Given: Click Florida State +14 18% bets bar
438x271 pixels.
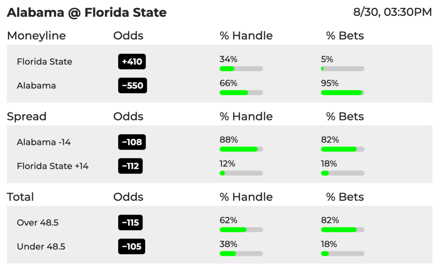Looking at the screenshot, I should [343, 173].
